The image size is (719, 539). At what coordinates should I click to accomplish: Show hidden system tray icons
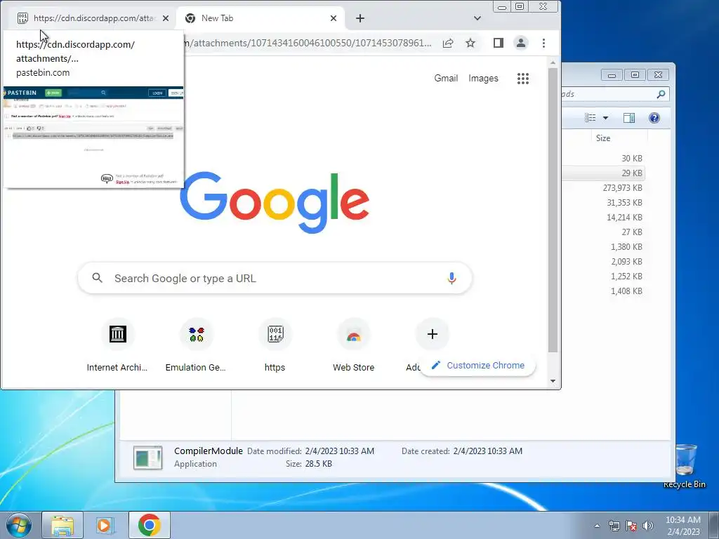597,526
